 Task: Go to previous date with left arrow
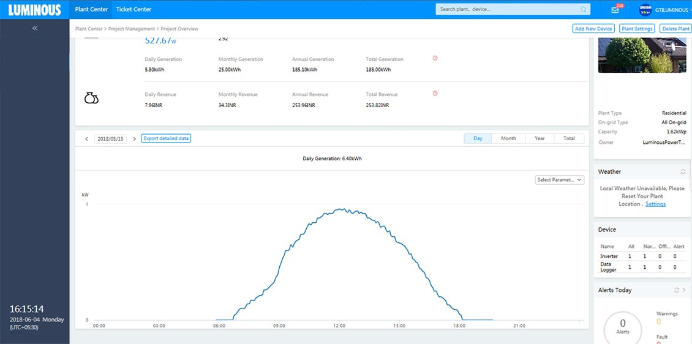click(x=86, y=139)
